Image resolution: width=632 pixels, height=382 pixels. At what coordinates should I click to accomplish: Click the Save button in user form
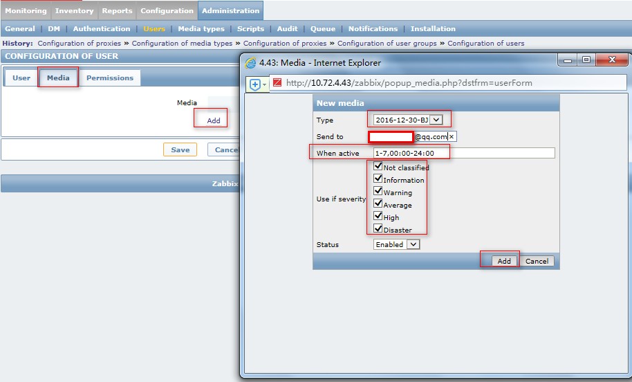[180, 149]
